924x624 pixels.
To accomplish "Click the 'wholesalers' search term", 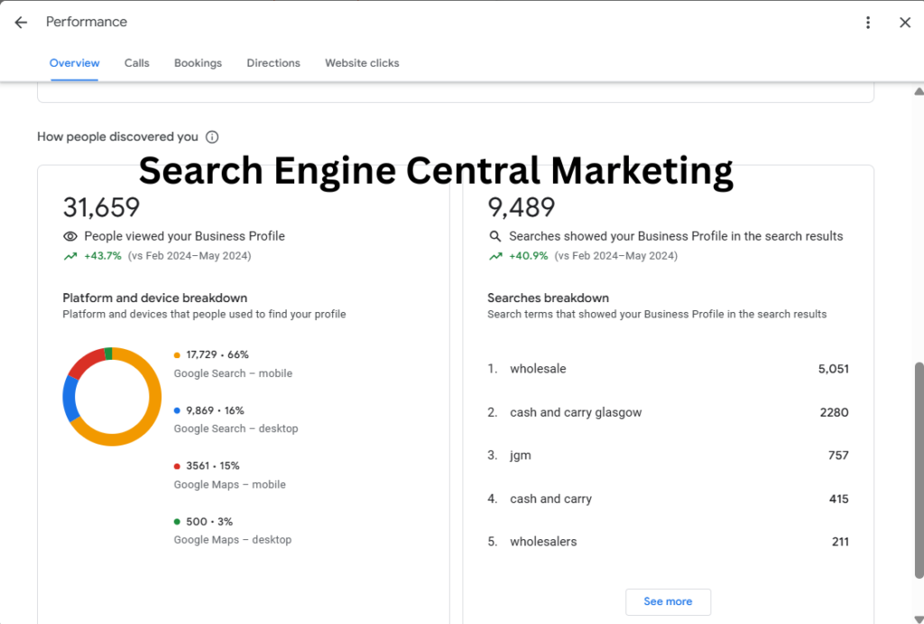I will pos(543,542).
